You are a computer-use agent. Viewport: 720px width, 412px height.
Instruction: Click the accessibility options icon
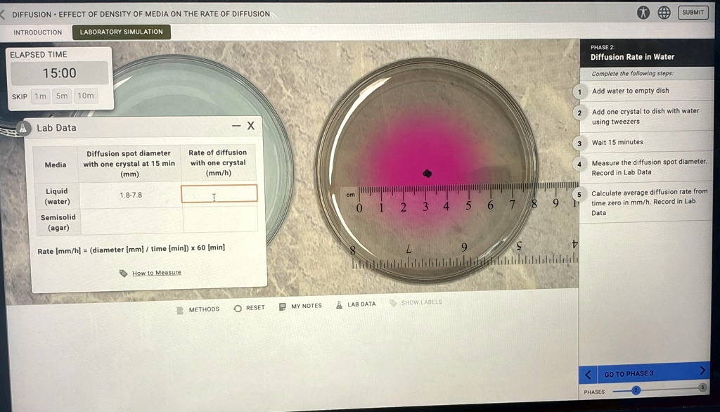coord(643,13)
